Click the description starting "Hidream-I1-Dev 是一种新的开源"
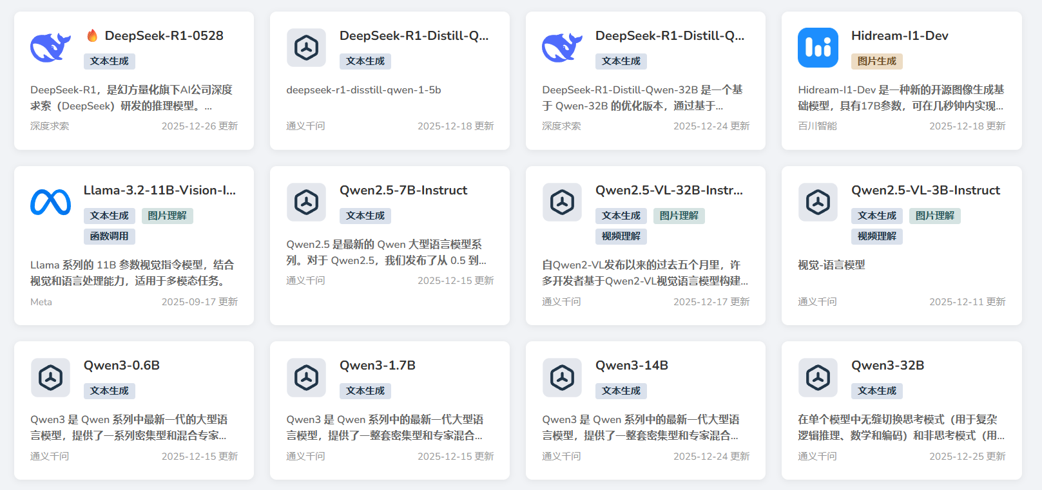1042x490 pixels. click(x=901, y=98)
